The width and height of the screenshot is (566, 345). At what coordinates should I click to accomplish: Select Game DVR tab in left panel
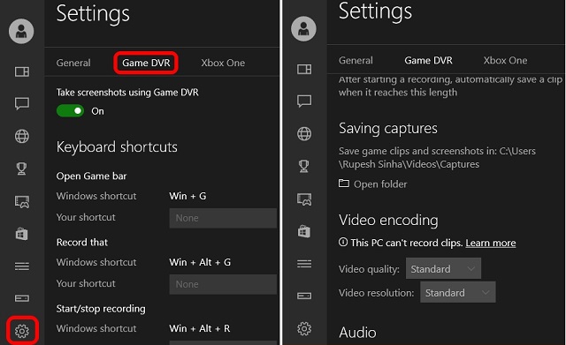[x=146, y=63]
